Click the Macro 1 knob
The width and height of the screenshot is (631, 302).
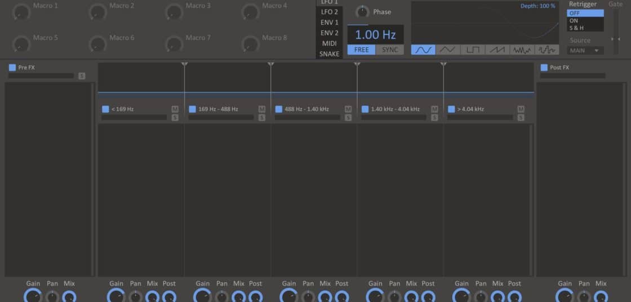pos(21,12)
